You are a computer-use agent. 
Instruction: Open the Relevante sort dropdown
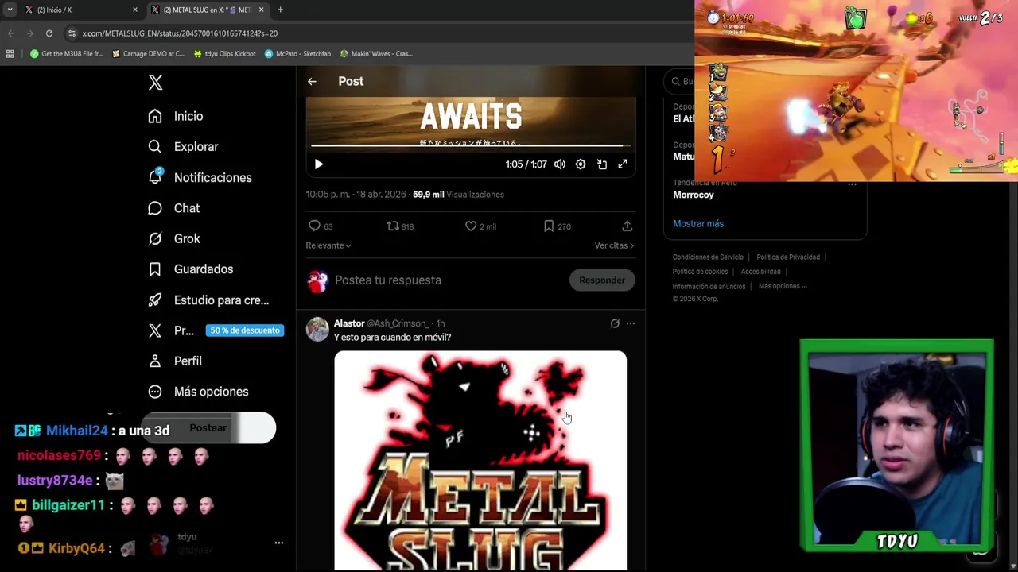pos(328,245)
